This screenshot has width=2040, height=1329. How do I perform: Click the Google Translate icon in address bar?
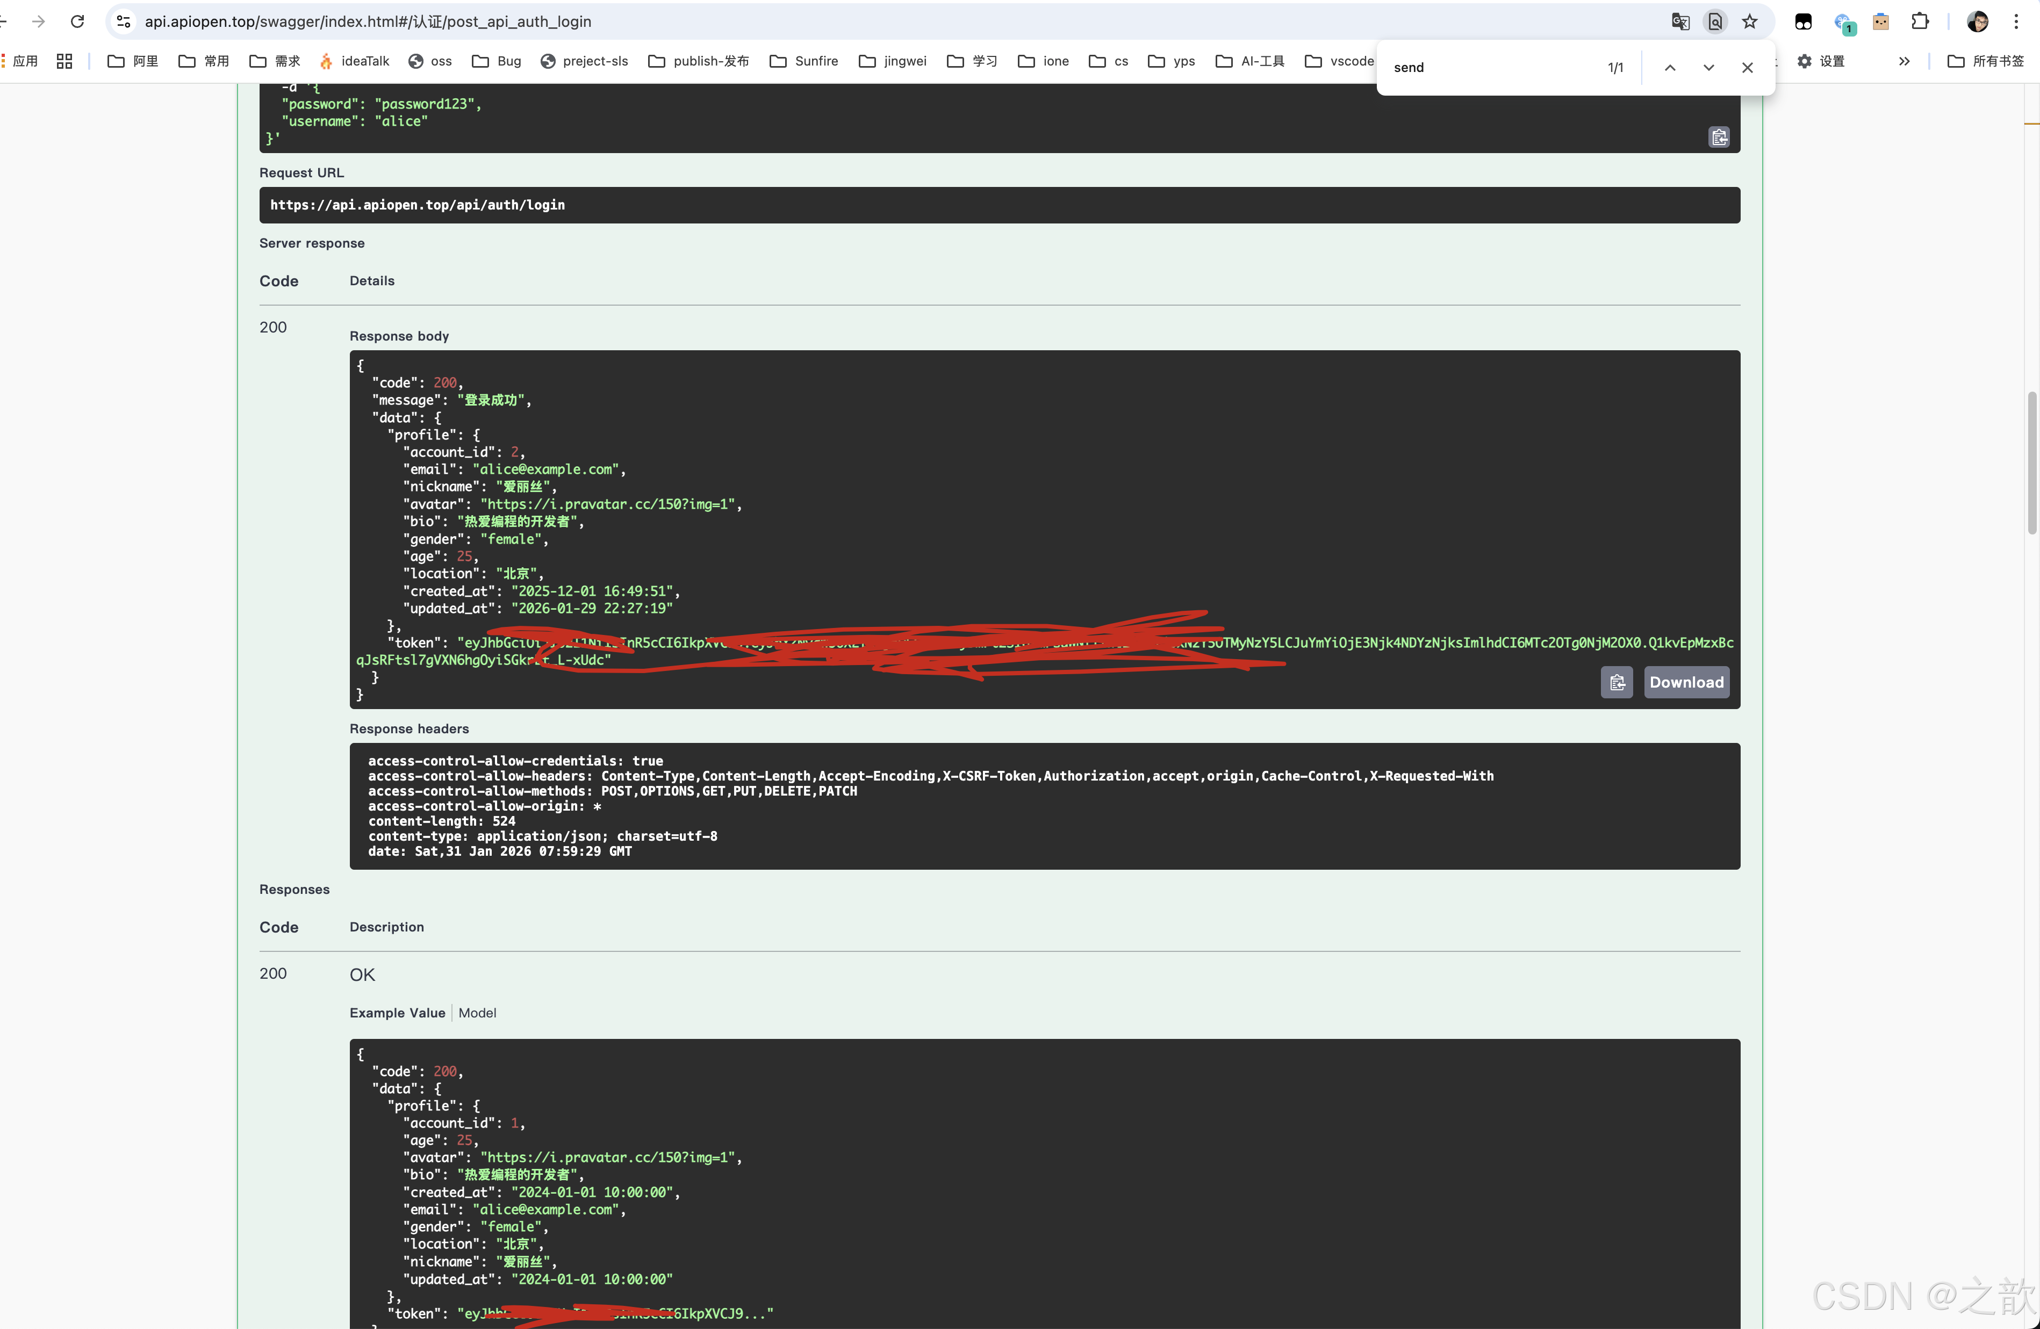(x=1680, y=21)
